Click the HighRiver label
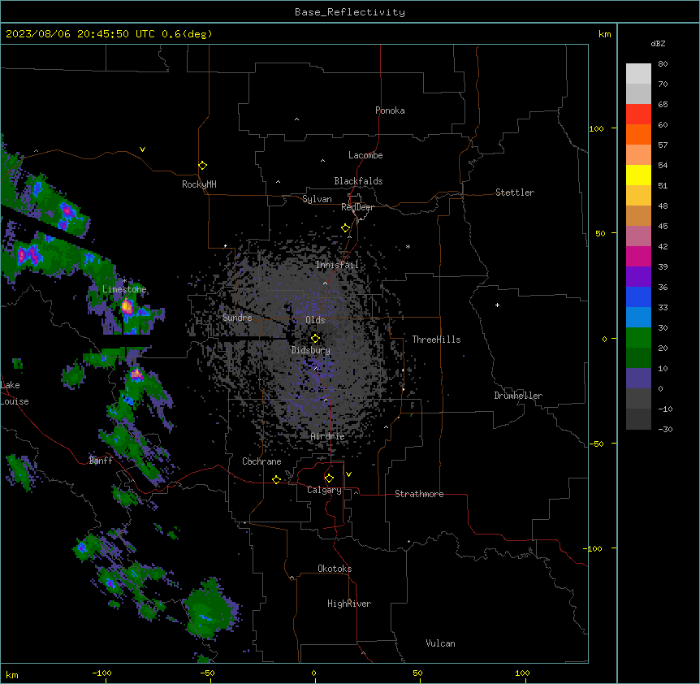 pyautogui.click(x=349, y=604)
